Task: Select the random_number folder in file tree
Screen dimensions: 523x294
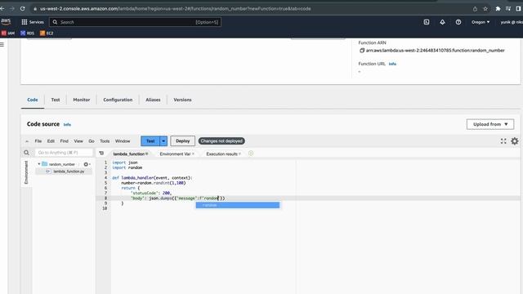Action: [62, 164]
